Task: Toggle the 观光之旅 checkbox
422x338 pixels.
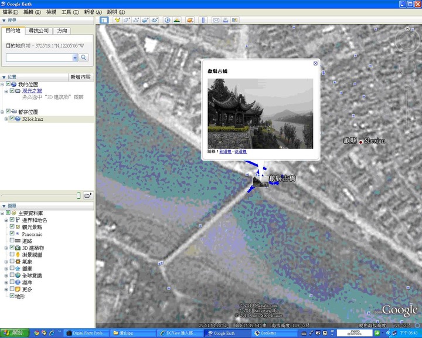Action: click(x=12, y=90)
